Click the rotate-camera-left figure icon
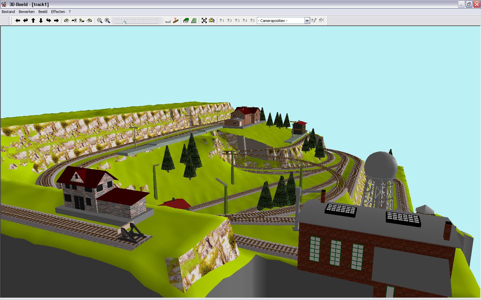The height and width of the screenshot is (300, 481). (66, 21)
